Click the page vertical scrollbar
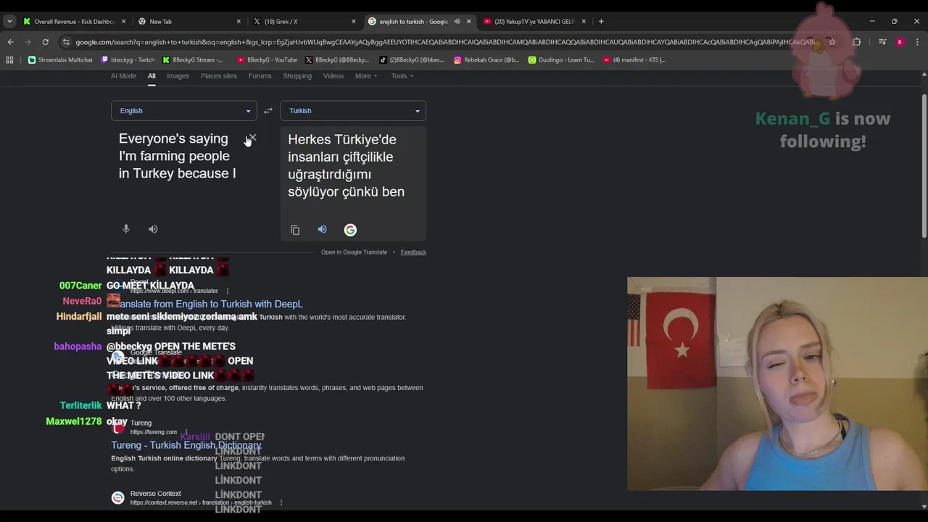 click(x=924, y=165)
